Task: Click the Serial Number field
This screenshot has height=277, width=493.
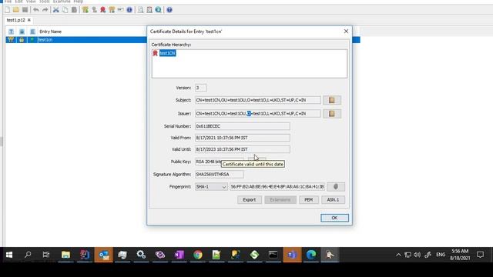Action: point(243,126)
